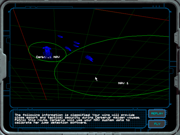Start the mission with FLY button

(157, 124)
